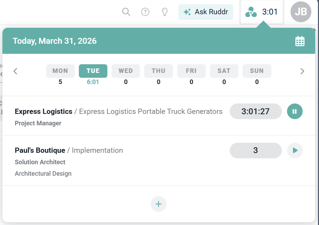Click the running timer propeller icon
This screenshot has width=319, height=225.
point(251,12)
